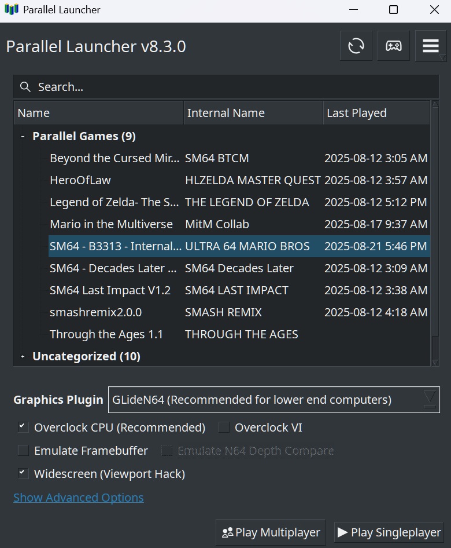This screenshot has width=451, height=548.
Task: Toggle Overclock CPU (Recommended) checkbox
Action: [x=23, y=428]
